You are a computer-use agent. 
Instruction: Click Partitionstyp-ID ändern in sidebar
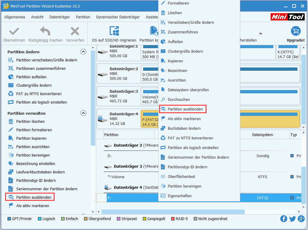pyautogui.click(x=36, y=180)
